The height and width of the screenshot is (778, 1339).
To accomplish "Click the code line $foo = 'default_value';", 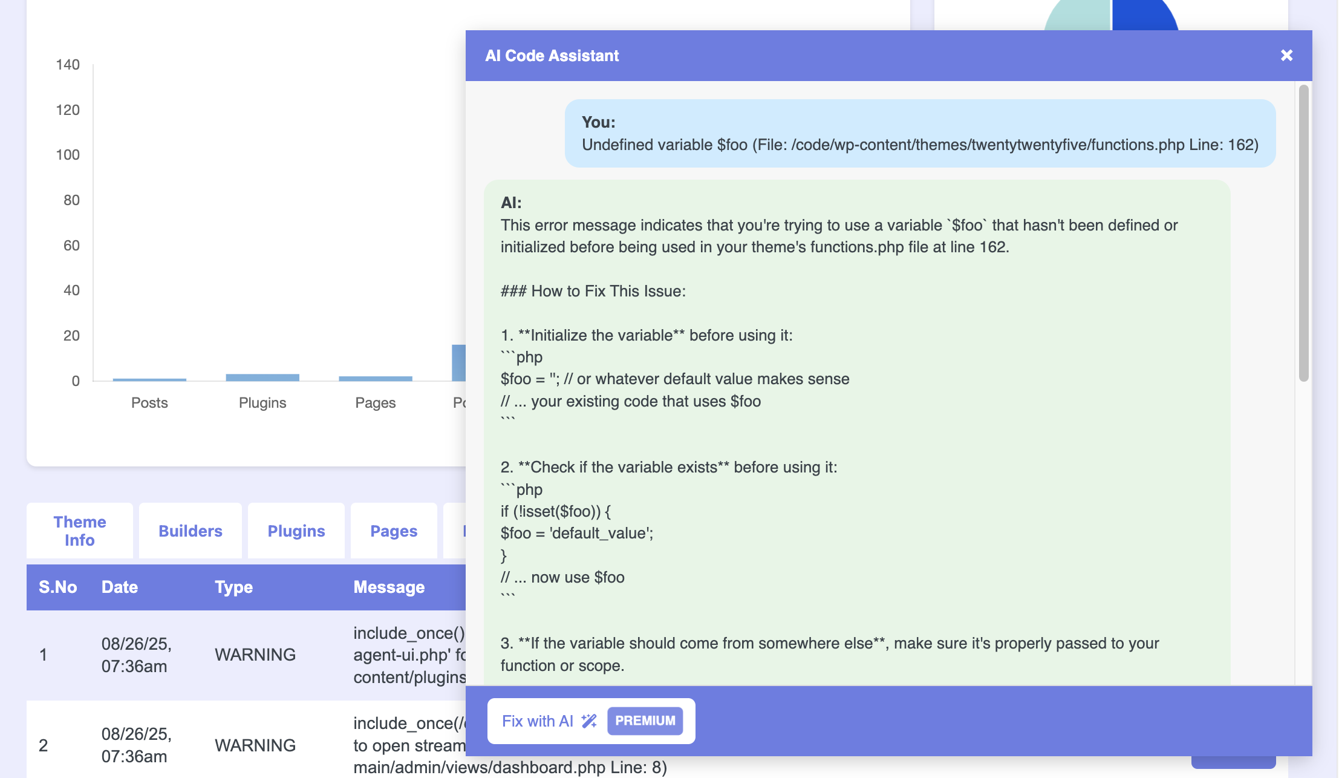I will point(577,533).
